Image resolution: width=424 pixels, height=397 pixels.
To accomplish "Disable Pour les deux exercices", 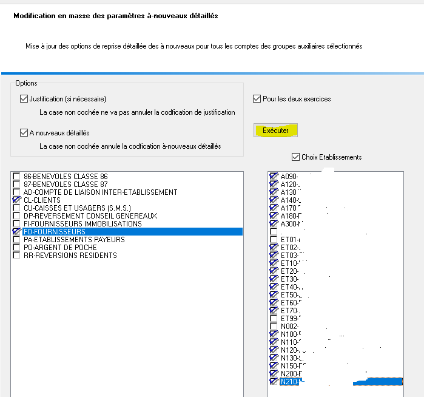I will tap(257, 99).
